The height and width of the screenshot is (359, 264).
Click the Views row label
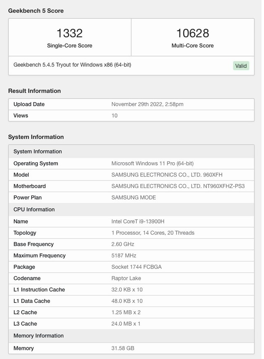(21, 115)
